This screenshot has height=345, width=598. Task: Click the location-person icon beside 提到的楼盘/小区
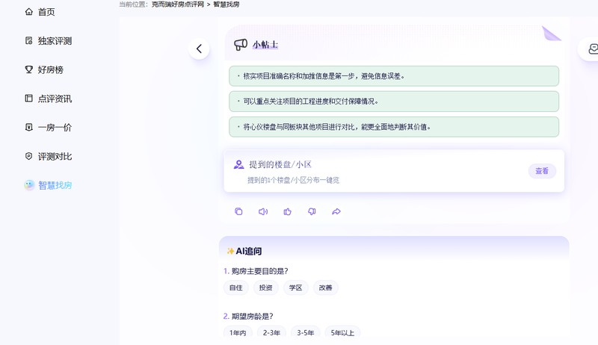[x=238, y=164]
